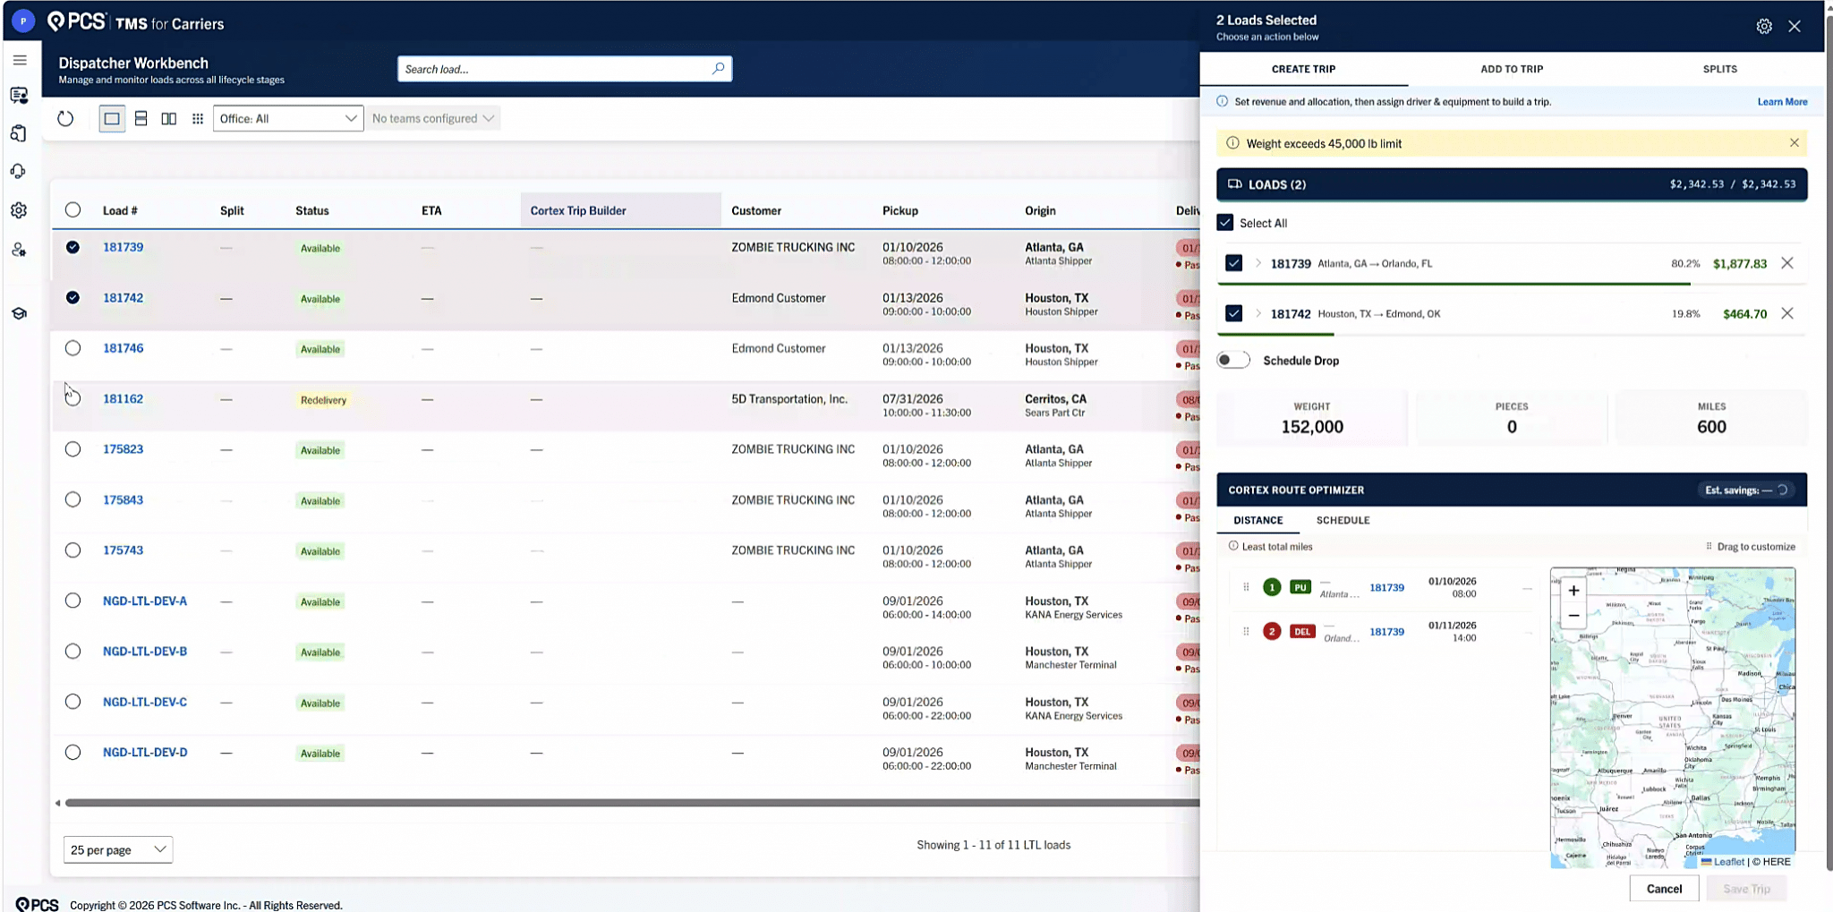Open the No teams configured dropdown
Image resolution: width=1833 pixels, height=912 pixels.
coord(433,118)
